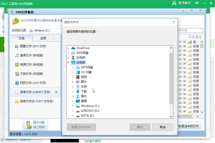Select the 桌面 desktop icon

click(78, 101)
